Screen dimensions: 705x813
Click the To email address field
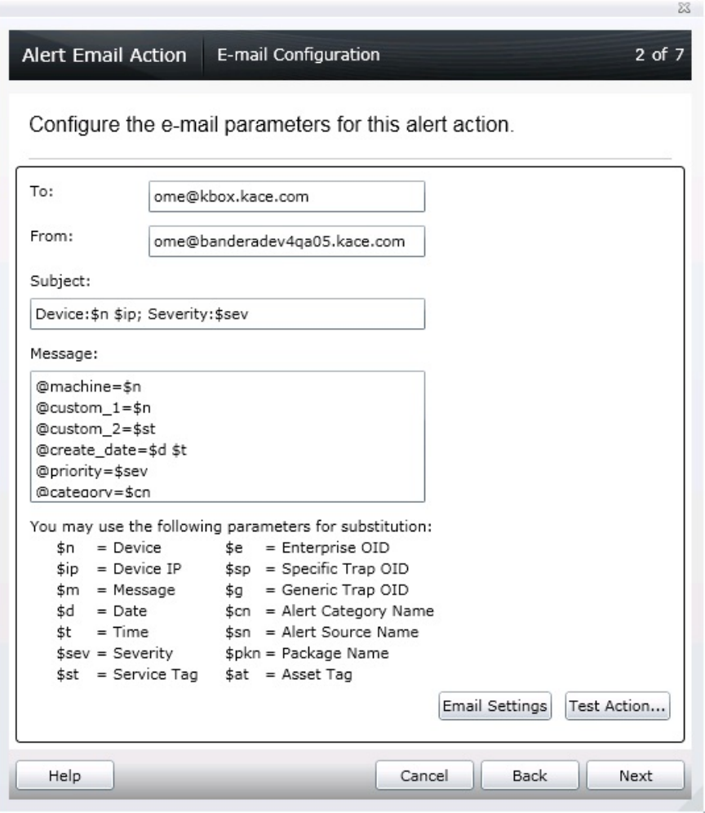[286, 196]
